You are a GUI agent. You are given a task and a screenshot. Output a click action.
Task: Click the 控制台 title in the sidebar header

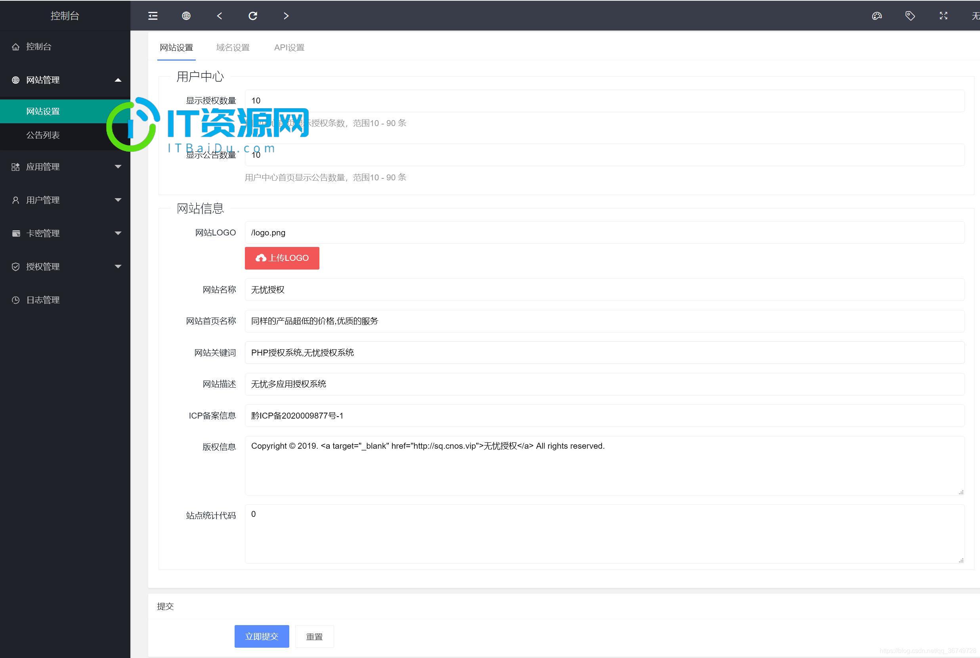click(x=65, y=15)
